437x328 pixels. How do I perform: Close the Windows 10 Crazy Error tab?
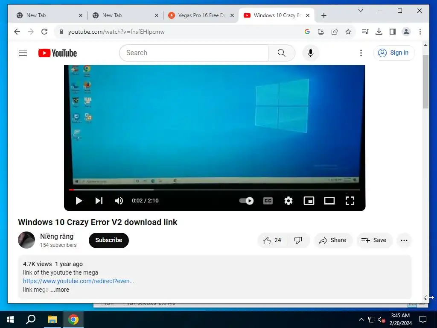(308, 15)
